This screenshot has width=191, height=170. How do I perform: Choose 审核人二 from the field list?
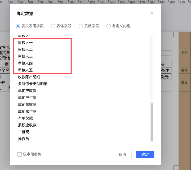25,49
